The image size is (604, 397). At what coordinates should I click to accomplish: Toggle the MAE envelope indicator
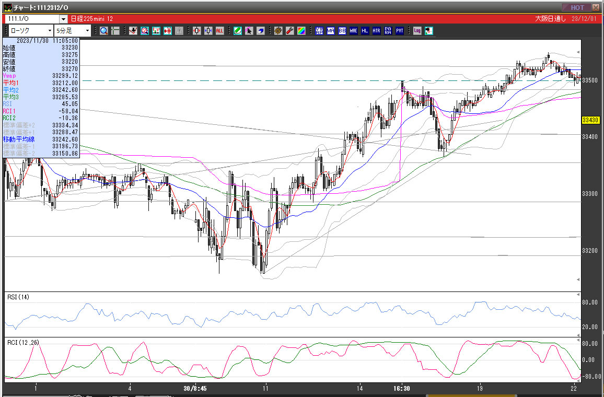[354, 31]
